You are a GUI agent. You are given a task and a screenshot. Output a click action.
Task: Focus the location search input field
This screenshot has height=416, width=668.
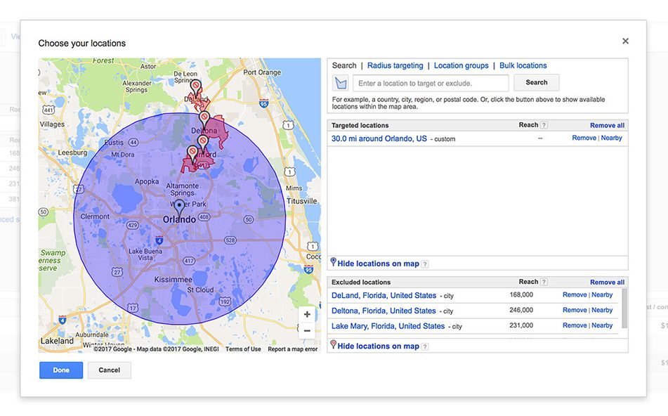(430, 84)
